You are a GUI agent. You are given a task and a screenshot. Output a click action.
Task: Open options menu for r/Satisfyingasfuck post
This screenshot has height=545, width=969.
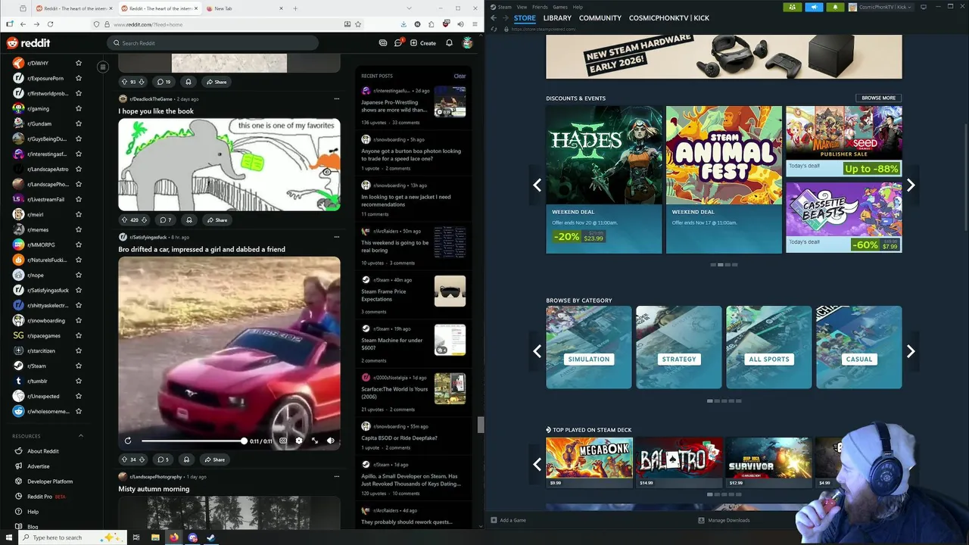click(337, 237)
